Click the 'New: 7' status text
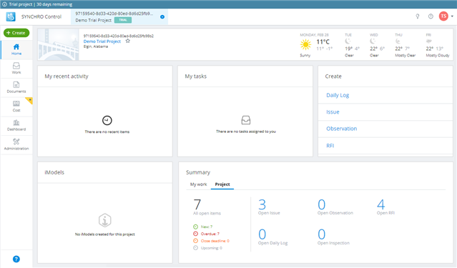The image size is (457, 268). (x=207, y=227)
